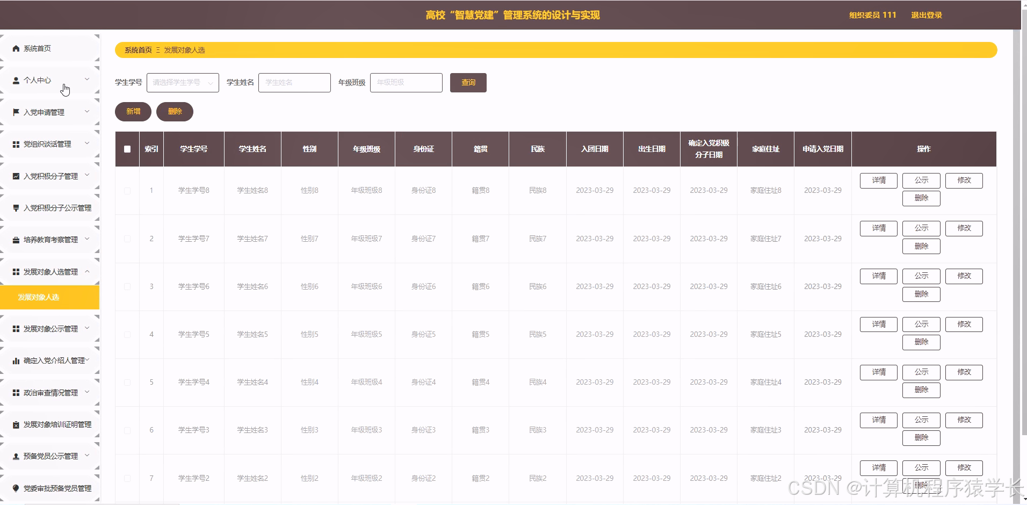Click the 学生姓名 input field
1027x505 pixels.
click(294, 83)
